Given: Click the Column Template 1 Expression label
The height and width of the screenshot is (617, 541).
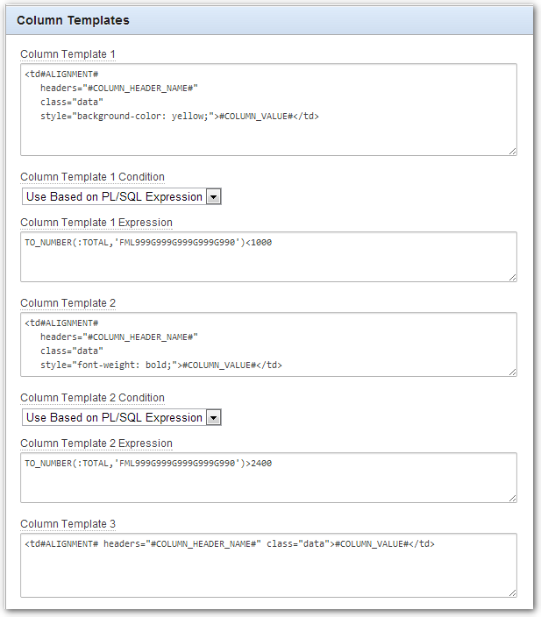Looking at the screenshot, I should coord(96,223).
